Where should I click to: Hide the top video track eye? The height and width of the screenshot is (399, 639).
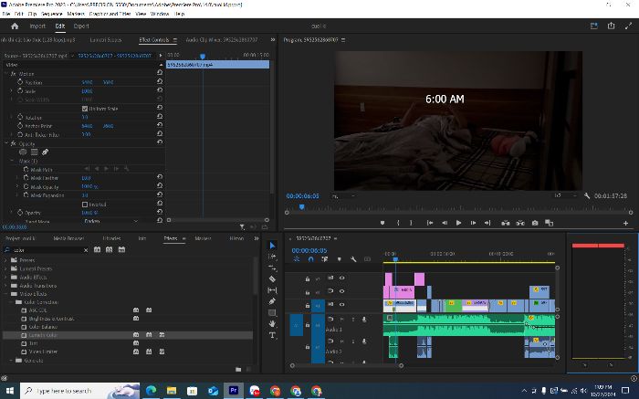342,278
